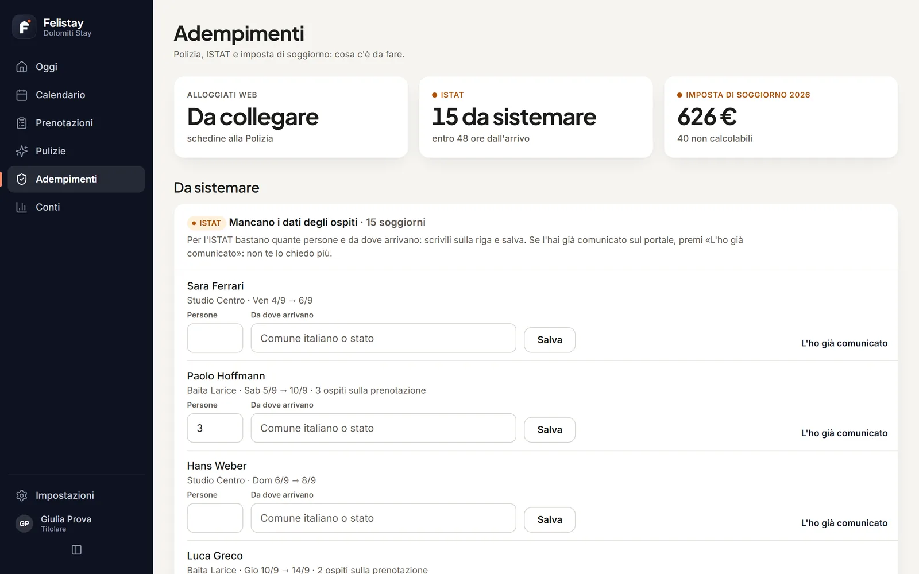Mark Sara Ferrari as already communicated
Image resolution: width=919 pixels, height=574 pixels.
point(844,343)
